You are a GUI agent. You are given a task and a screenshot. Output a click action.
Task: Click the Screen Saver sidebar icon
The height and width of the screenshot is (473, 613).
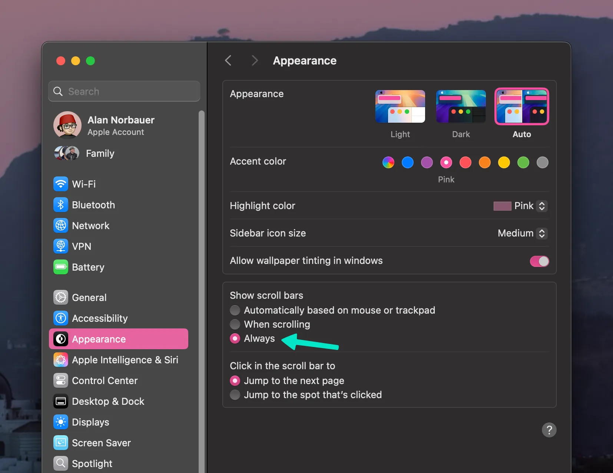pyautogui.click(x=61, y=443)
